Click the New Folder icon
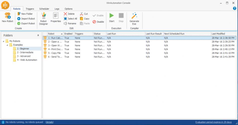 click(x=19, y=14)
